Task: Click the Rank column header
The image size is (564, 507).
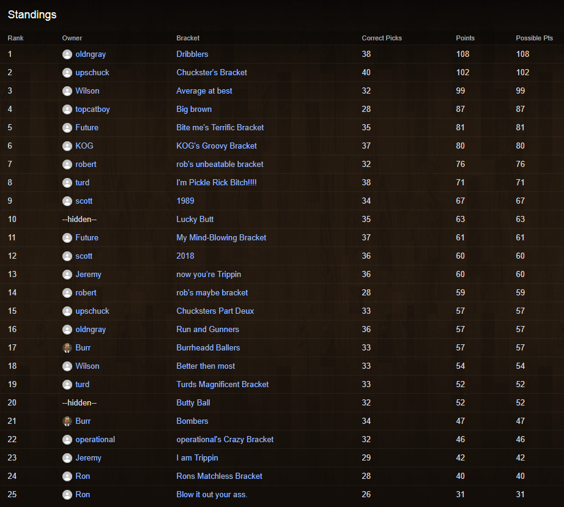Action: pos(15,38)
